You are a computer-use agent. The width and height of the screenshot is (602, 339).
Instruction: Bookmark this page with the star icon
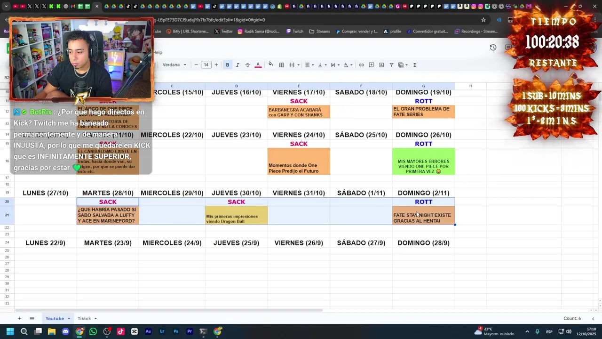tap(483, 20)
